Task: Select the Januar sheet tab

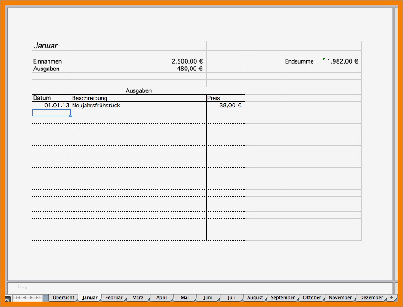Action: (x=90, y=297)
